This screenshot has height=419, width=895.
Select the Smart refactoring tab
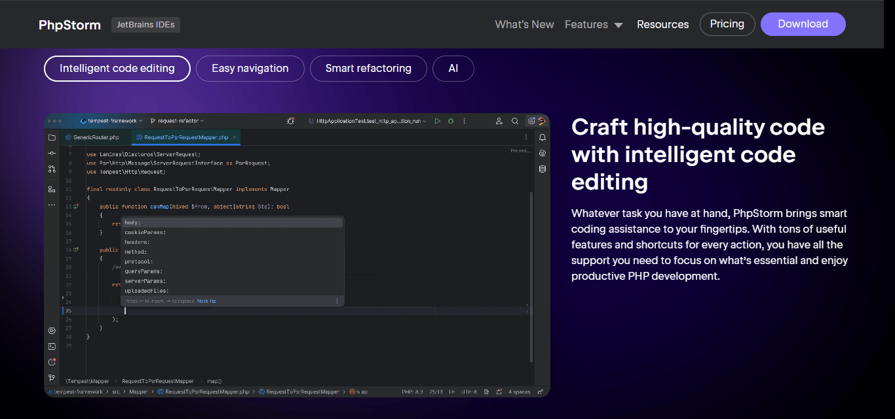click(368, 69)
